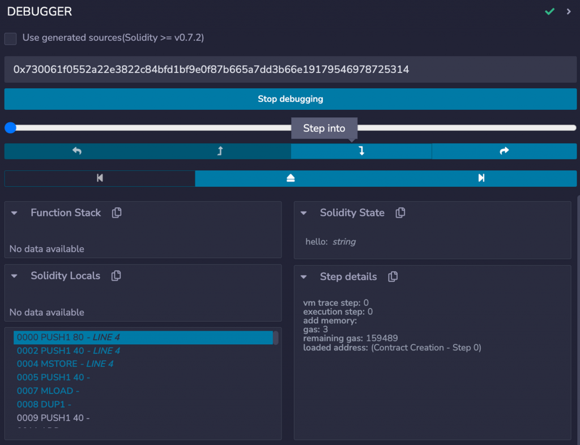Image resolution: width=580 pixels, height=445 pixels.
Task: Copy the Solidity State contents
Action: coord(400,212)
